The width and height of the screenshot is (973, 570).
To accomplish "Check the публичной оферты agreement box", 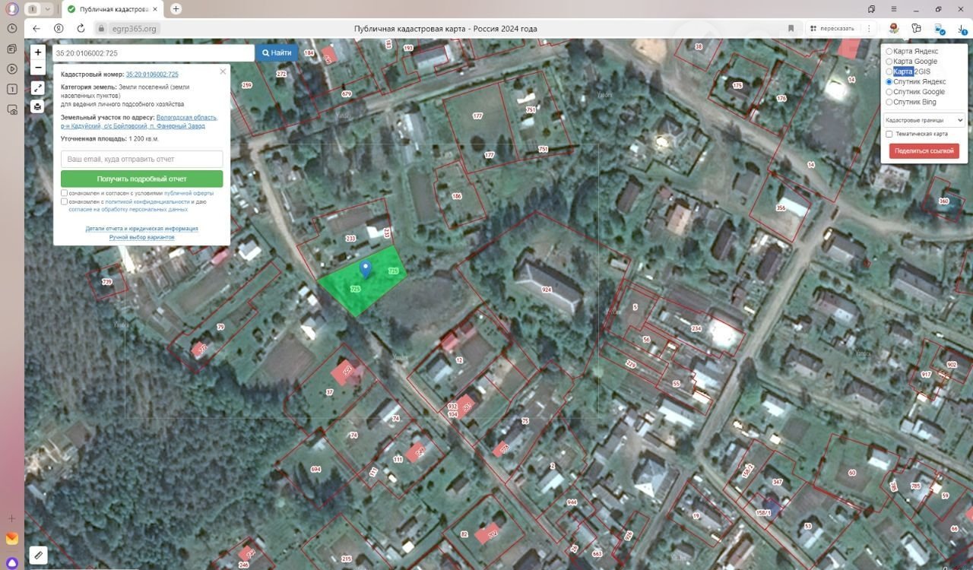I will click(x=65, y=193).
